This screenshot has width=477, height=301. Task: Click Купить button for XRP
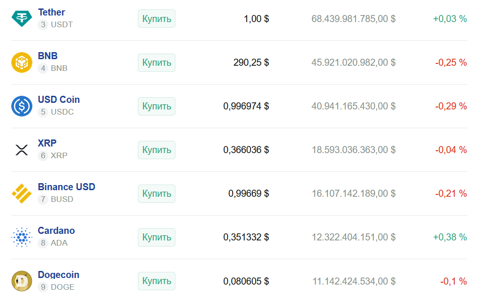click(x=157, y=150)
